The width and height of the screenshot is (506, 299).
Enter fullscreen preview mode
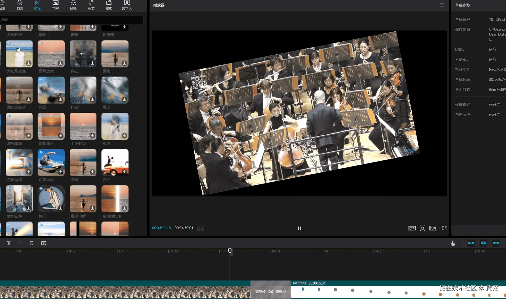444,228
